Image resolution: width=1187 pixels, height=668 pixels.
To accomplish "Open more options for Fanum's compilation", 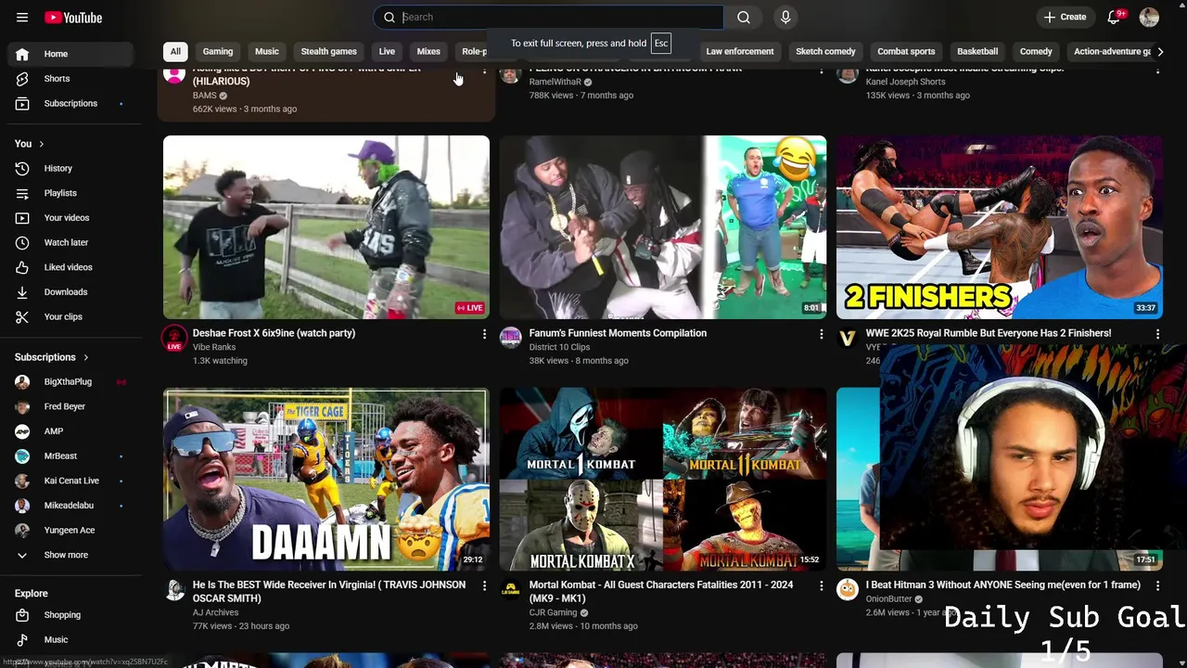I will [x=821, y=333].
